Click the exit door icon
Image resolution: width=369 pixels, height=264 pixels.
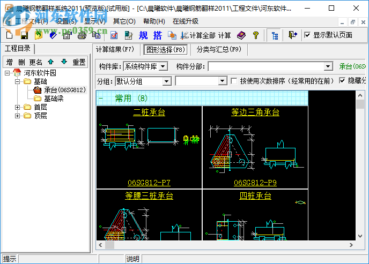tap(292, 35)
